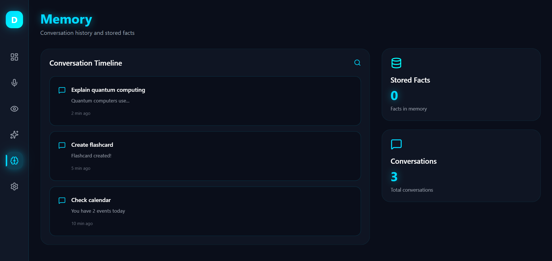Click the chat icon beside Create flashcard

(62, 145)
